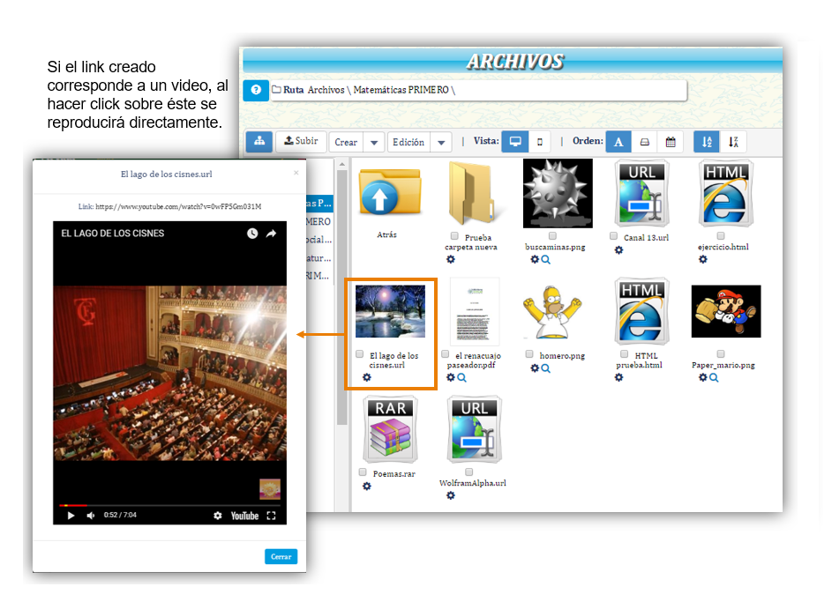This screenshot has height=609, width=832.
Task: Open the homero.png thumbnail
Action: (551, 312)
